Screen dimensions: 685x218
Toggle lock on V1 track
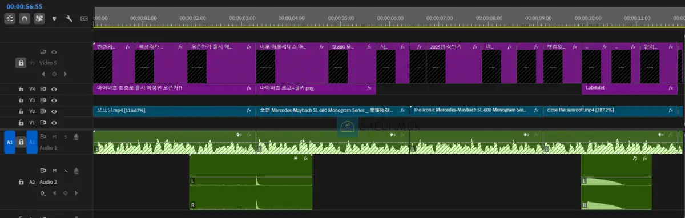(x=21, y=123)
